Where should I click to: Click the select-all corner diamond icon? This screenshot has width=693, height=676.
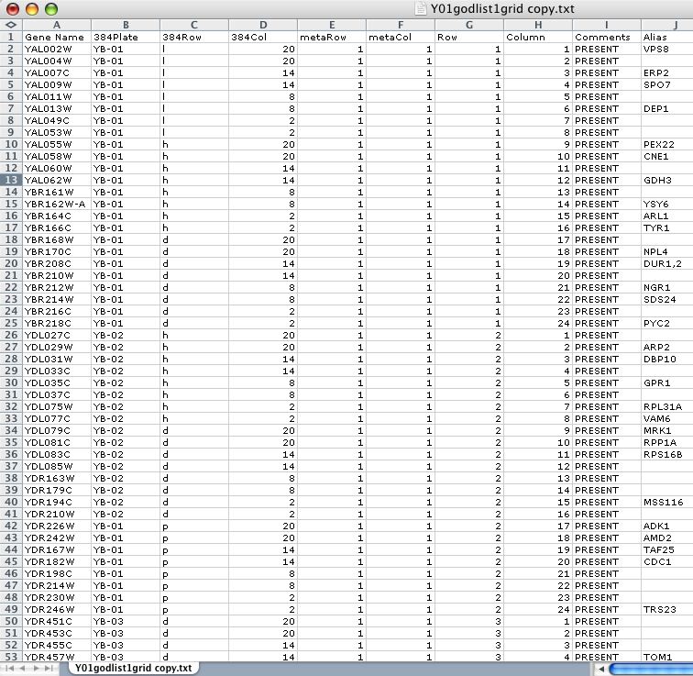pyautogui.click(x=11, y=25)
